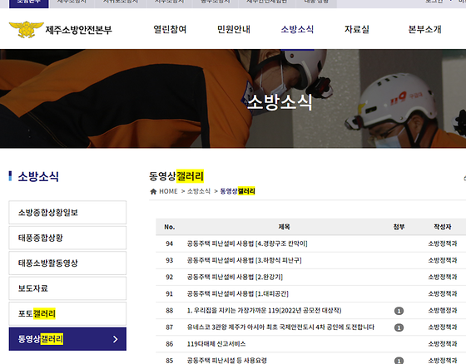Open post 공동주택 피난시설 등 사용요령
The width and height of the screenshot is (466, 364).
(226, 361)
